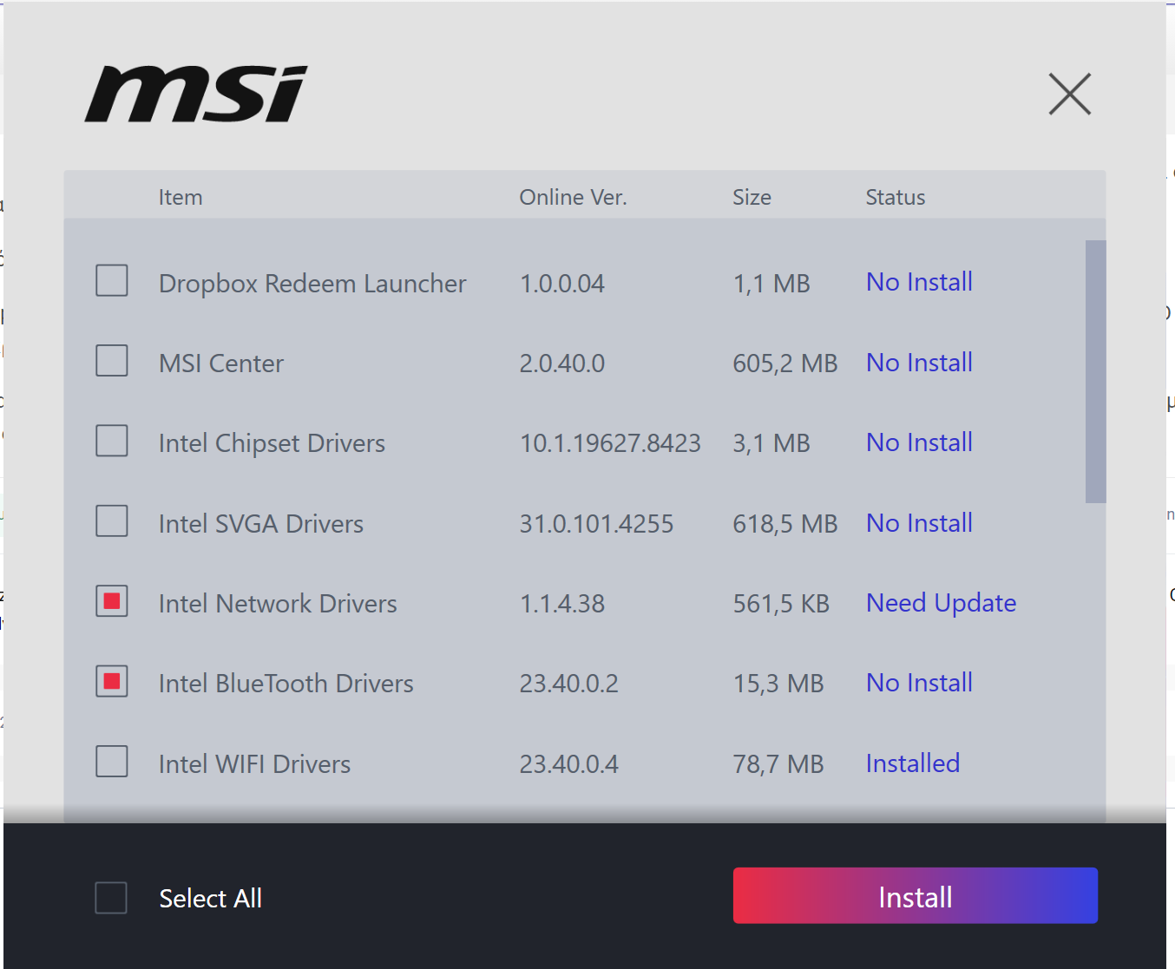Click the driver list scrollbar thumb
Screen dimensions: 1175x969
[x=1096, y=371]
